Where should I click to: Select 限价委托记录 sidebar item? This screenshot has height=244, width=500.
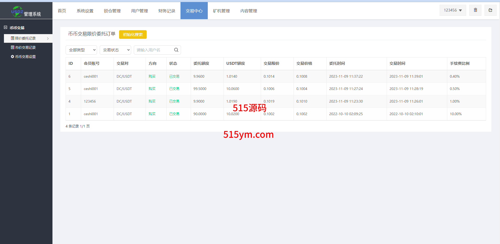[x=25, y=38]
